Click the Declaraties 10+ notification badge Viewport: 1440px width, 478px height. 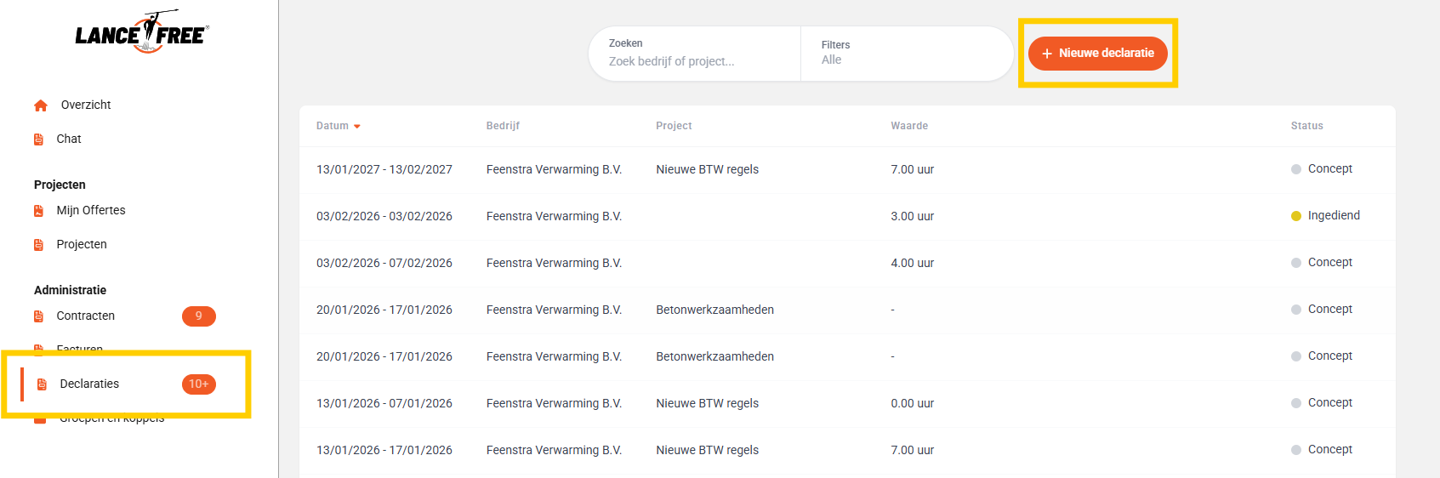[199, 384]
